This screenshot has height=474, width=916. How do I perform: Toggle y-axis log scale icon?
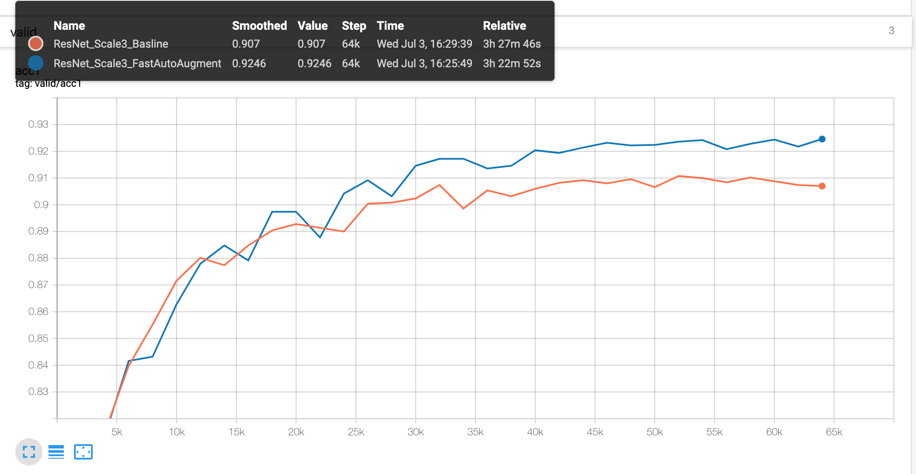[56, 452]
